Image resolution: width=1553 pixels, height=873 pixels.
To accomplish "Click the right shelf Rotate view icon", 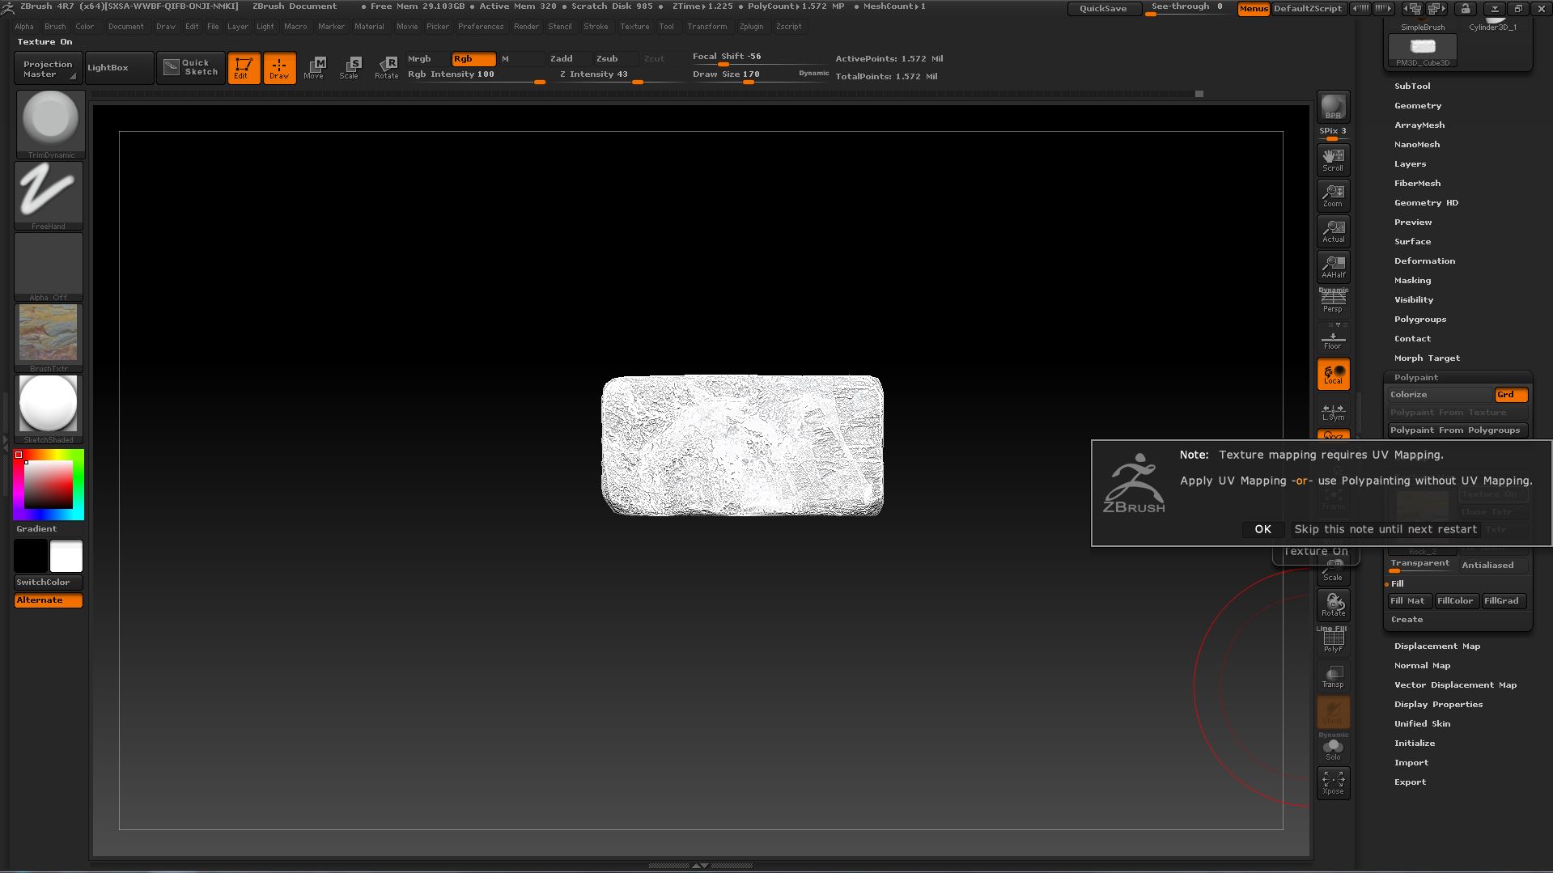I will (1333, 604).
